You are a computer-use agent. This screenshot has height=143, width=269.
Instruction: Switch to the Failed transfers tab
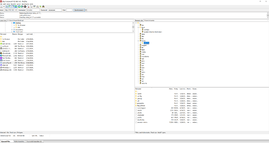[19, 141]
